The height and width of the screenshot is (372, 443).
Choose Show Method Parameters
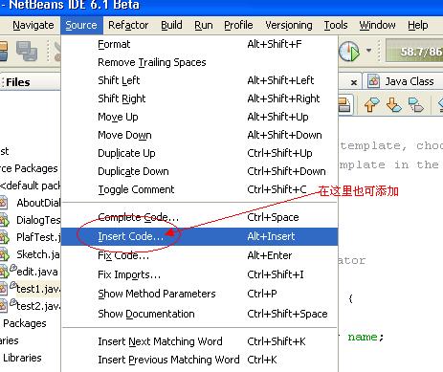pyautogui.click(x=199, y=294)
